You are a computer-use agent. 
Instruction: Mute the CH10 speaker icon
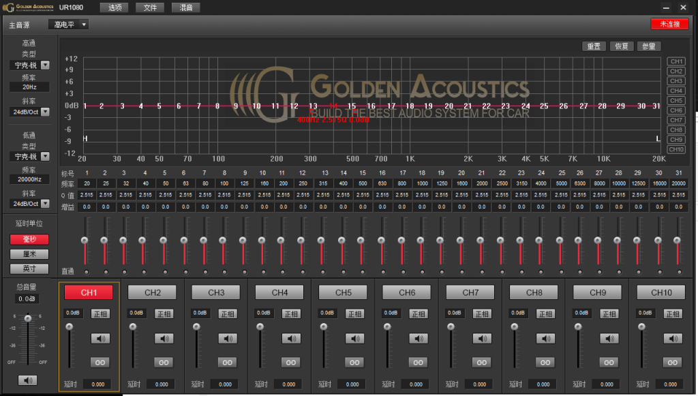673,339
